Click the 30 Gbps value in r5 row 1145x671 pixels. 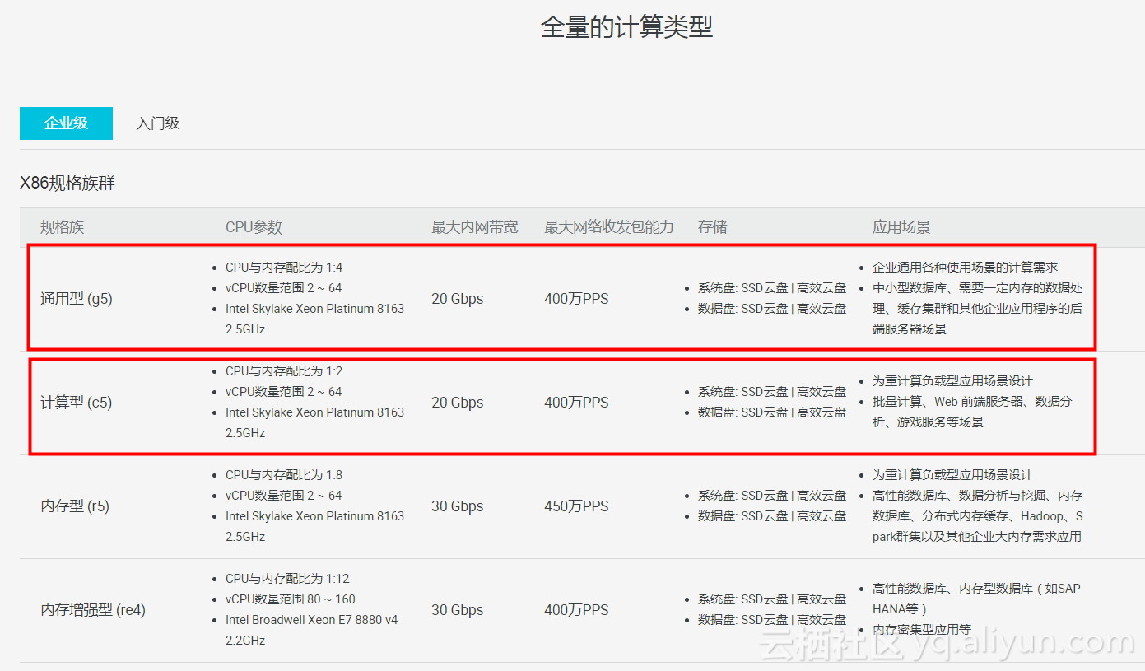coord(458,506)
